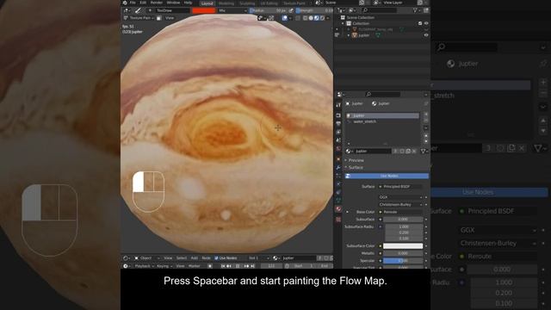The image size is (551, 310).
Task: Open the material slot specials dropdown arrow
Action: [426, 128]
